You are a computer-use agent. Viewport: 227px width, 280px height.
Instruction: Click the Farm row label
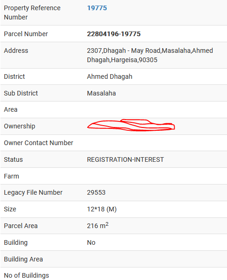click(12, 176)
